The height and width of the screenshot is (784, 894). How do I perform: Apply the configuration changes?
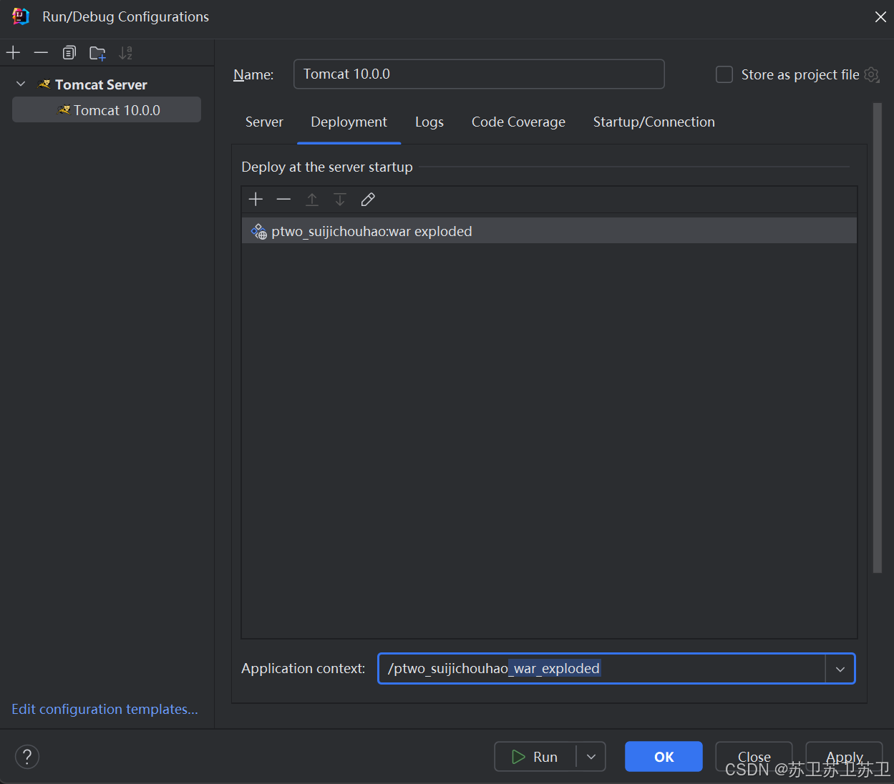tap(844, 757)
